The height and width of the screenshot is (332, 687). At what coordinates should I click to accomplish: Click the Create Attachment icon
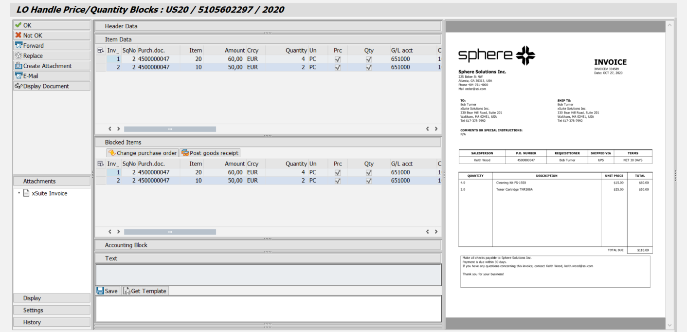(x=19, y=66)
